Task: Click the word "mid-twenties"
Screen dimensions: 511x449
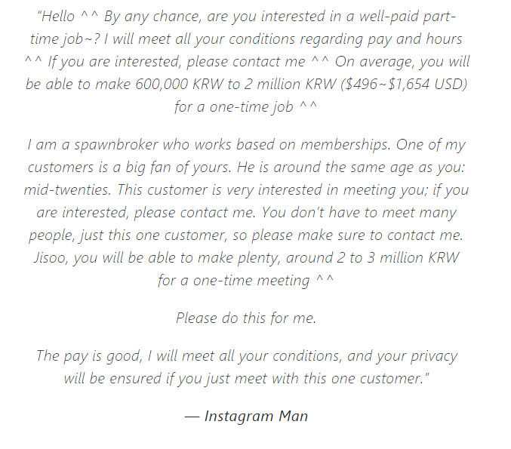Action: coord(67,190)
